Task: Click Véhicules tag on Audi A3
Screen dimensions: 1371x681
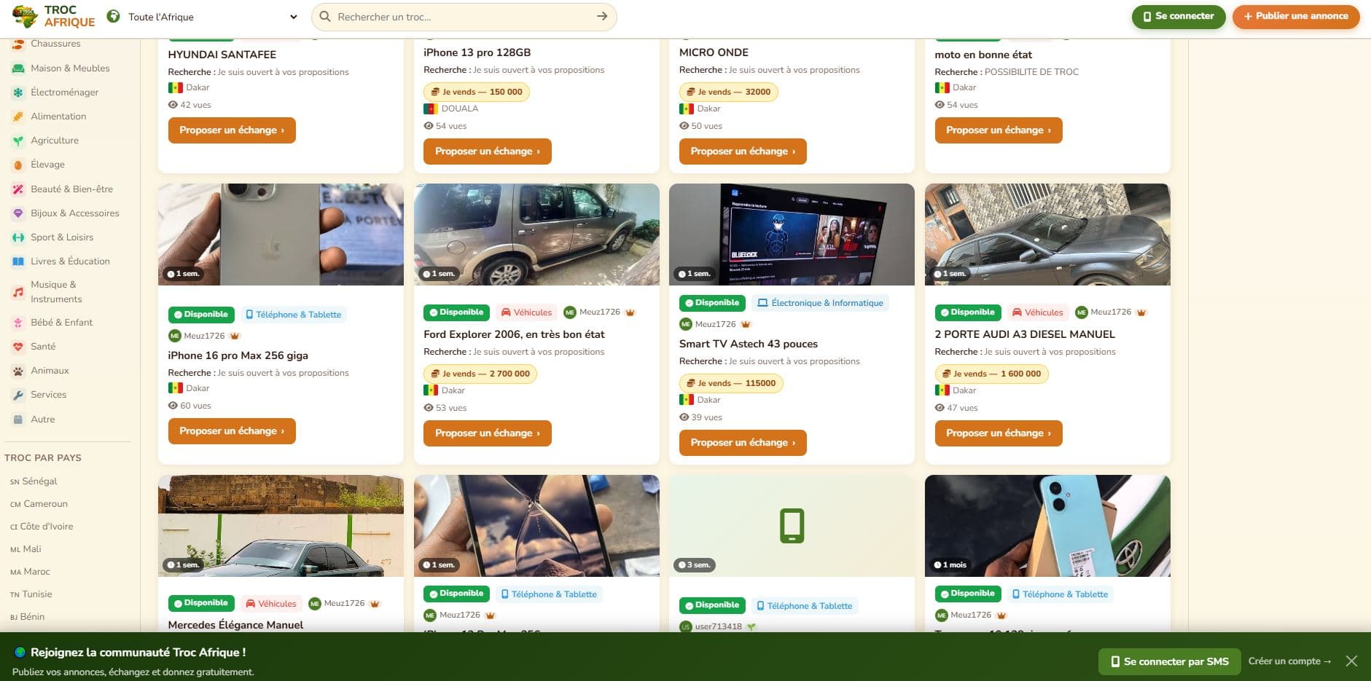Action: (1037, 312)
